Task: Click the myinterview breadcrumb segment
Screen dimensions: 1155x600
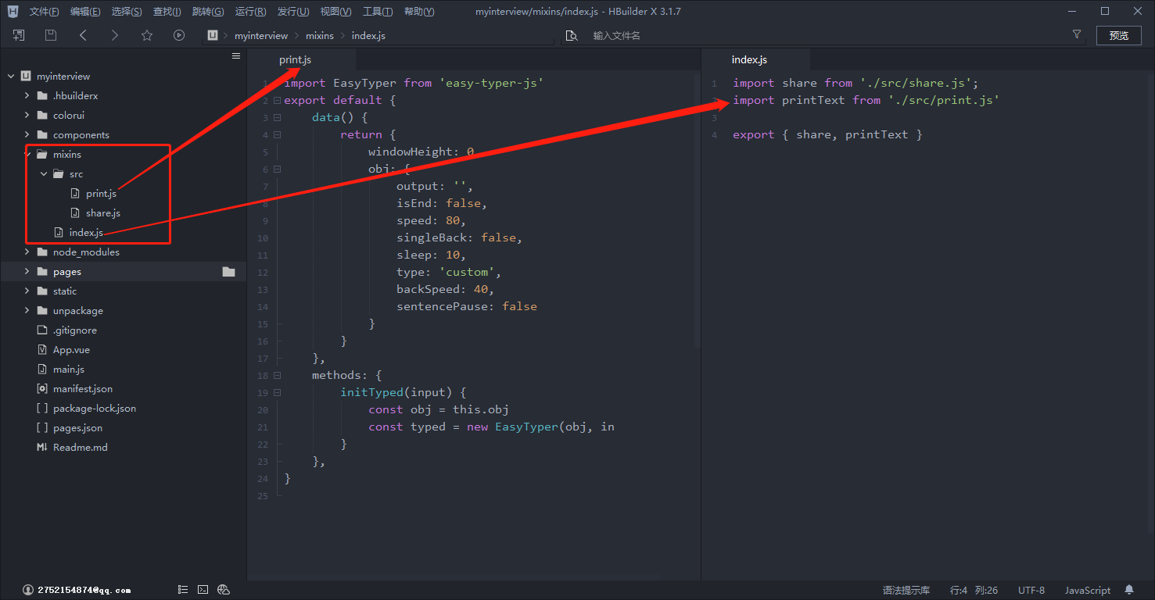Action: click(x=261, y=36)
